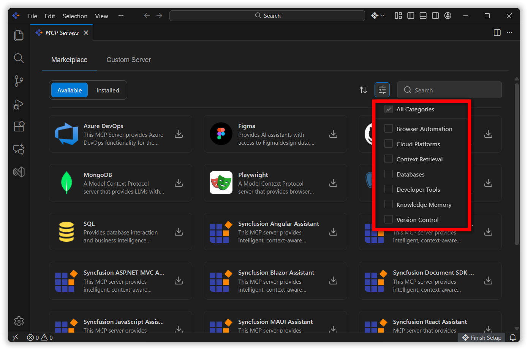The image size is (528, 350).
Task: Uncheck the All Categories checkbox
Action: pyautogui.click(x=388, y=109)
